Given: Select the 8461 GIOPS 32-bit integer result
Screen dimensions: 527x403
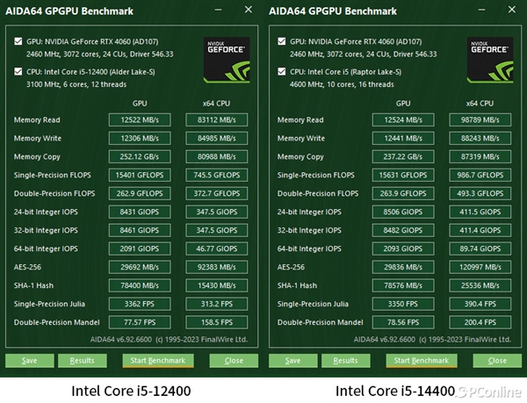Looking at the screenshot, I should tap(140, 230).
